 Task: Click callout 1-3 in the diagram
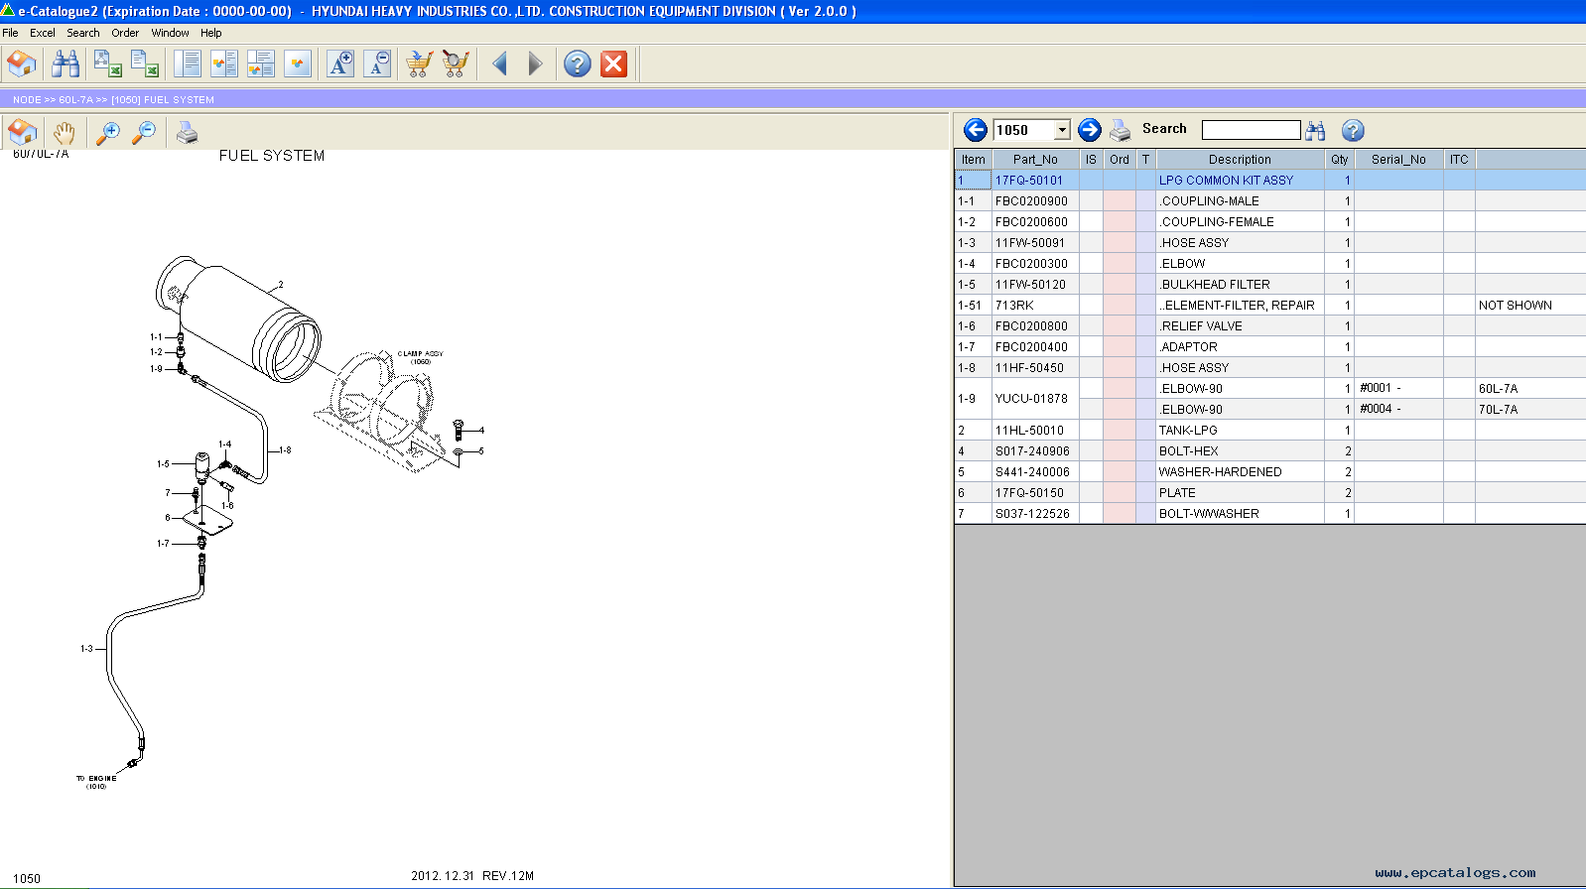coord(86,649)
